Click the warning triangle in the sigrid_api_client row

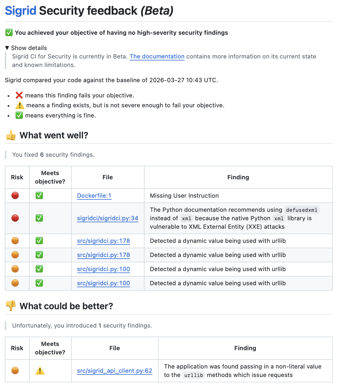point(40,371)
